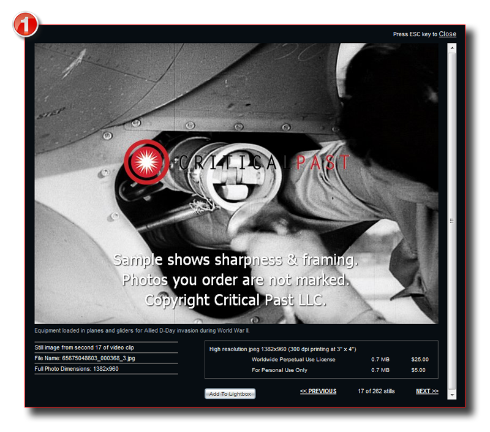This screenshot has width=490, height=432.
Task: Click the photo caption about D-Day equipment
Action: coord(142,331)
